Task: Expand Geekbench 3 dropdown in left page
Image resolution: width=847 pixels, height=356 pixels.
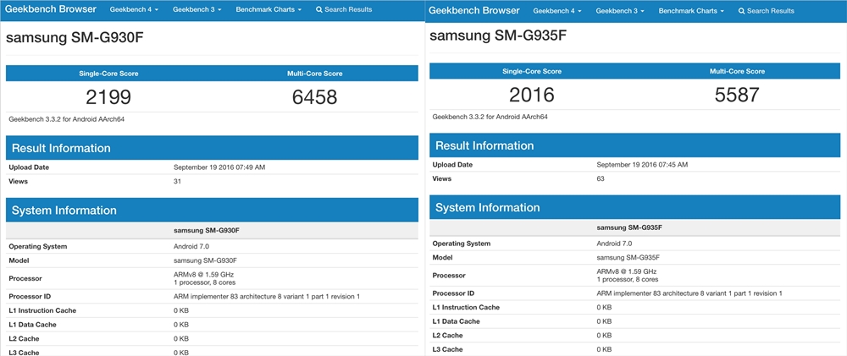Action: coord(197,9)
